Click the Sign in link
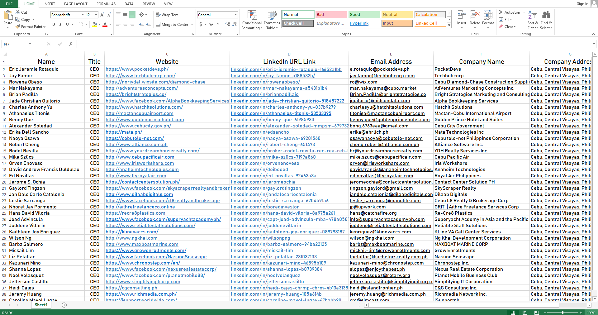 (582, 4)
